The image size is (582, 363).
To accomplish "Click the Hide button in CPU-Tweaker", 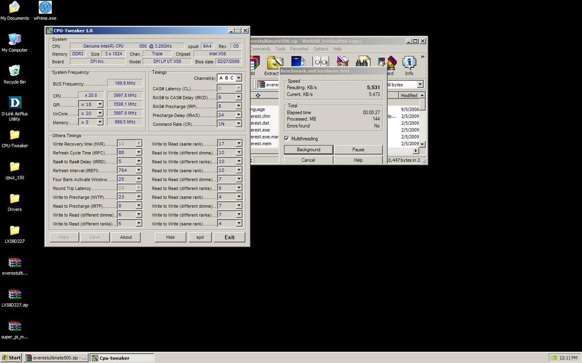I will coord(171,237).
